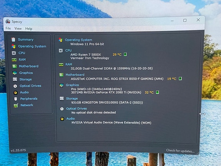The height and width of the screenshot is (166, 221).
Task: Open the File menu
Action: (8, 29)
